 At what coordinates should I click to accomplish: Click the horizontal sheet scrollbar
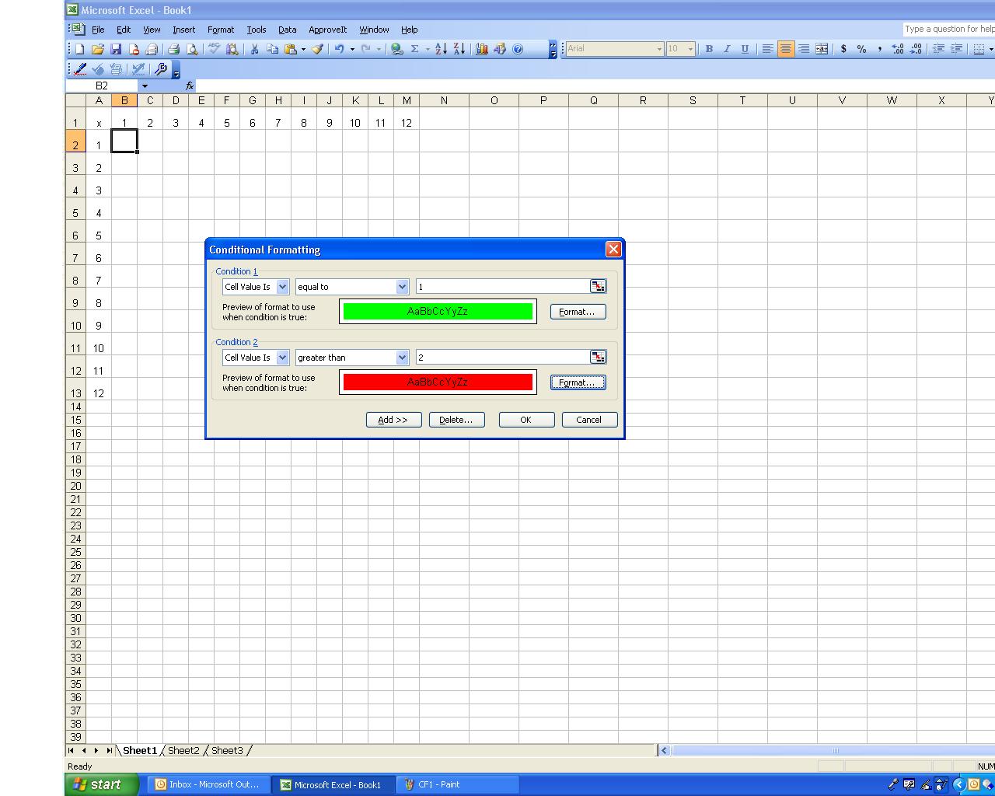pos(832,751)
